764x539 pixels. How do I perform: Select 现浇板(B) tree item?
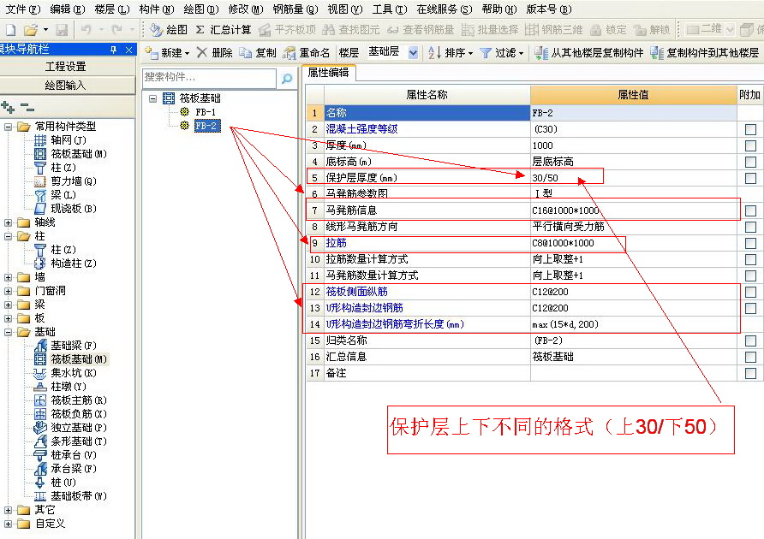pos(74,209)
